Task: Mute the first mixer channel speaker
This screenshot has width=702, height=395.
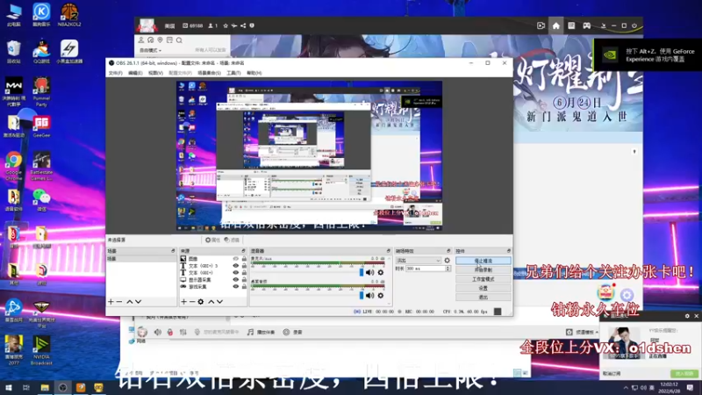Action: point(369,272)
